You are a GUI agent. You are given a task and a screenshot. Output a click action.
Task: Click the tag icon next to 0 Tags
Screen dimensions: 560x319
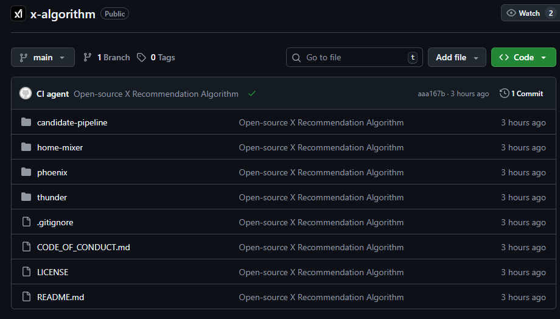(x=141, y=57)
